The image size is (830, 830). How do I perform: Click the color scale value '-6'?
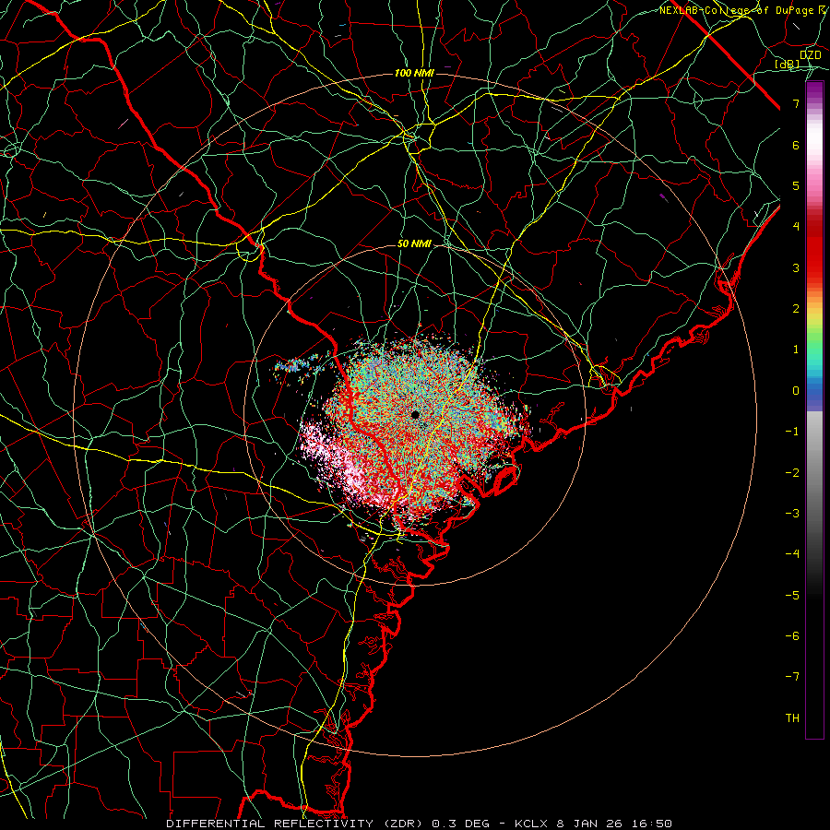pos(792,636)
